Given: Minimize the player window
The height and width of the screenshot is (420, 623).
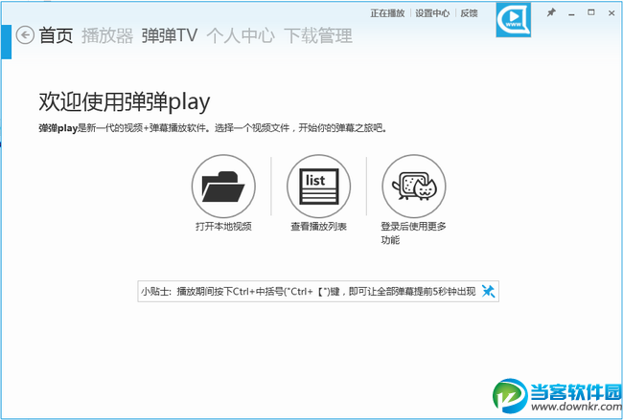Looking at the screenshot, I should 572,13.
